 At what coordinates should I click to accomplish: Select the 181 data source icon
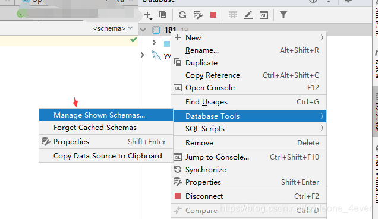click(156, 30)
